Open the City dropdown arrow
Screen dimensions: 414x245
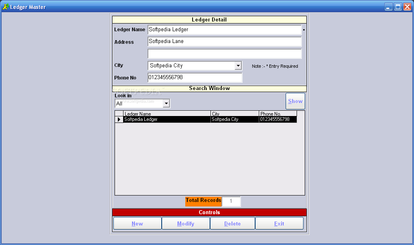[x=238, y=65]
